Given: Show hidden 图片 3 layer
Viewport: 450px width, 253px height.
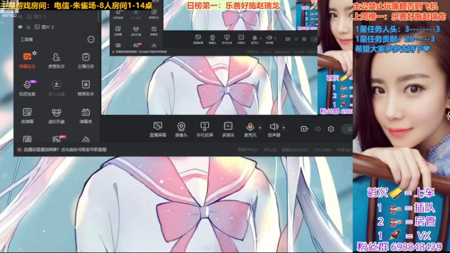Looking at the screenshot, I should point(20,17).
